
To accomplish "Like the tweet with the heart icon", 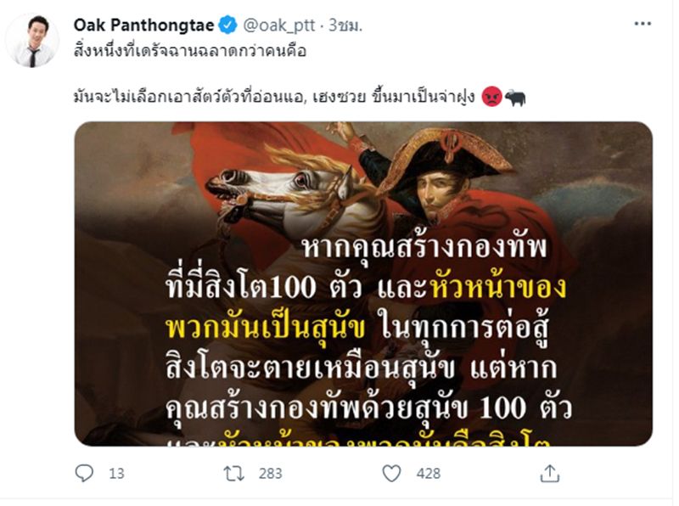I will (391, 474).
